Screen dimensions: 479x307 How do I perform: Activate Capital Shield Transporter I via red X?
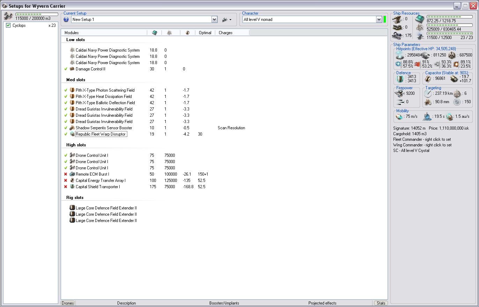tap(66, 187)
